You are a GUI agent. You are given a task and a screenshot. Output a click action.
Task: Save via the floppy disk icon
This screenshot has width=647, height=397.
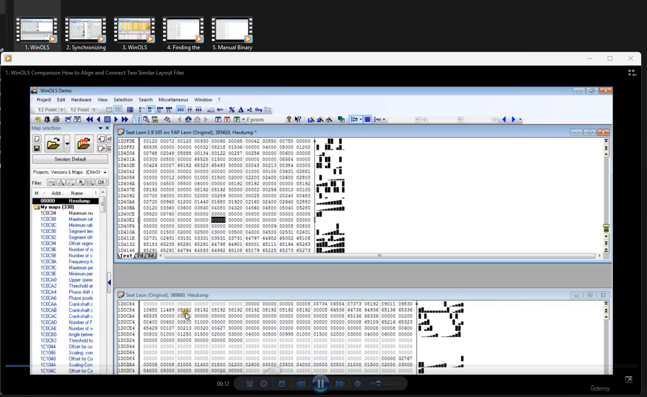37,148
